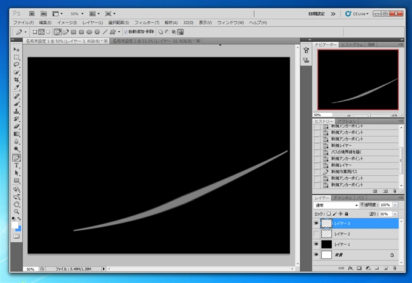412x283 pixels.
Task: Choose the Freeform Pen option
Action: coord(65,32)
